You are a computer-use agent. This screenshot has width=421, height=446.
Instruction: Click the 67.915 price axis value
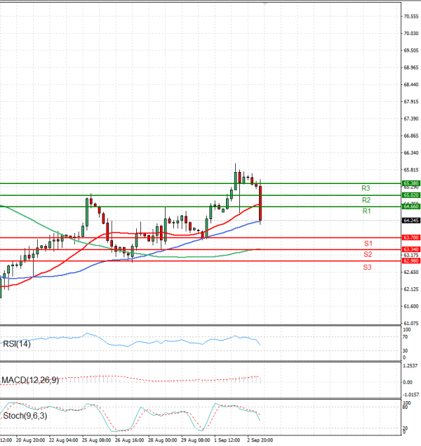[x=411, y=102]
